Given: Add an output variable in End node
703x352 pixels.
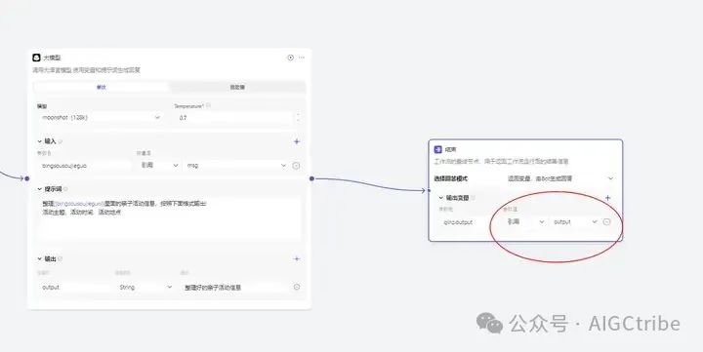Looking at the screenshot, I should pyautogui.click(x=608, y=198).
